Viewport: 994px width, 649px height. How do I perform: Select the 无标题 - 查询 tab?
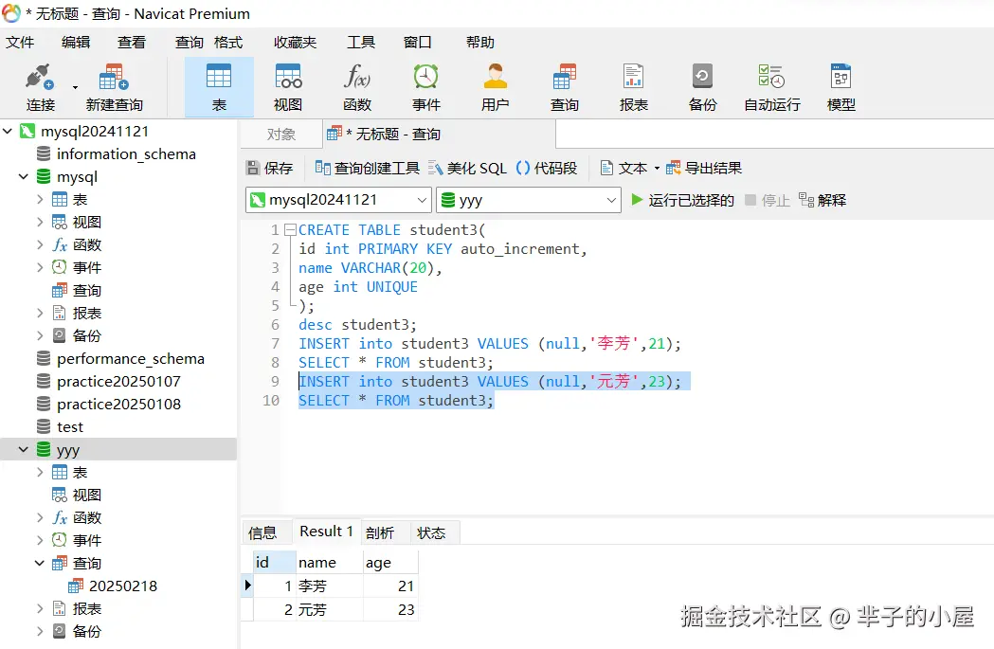440,135
